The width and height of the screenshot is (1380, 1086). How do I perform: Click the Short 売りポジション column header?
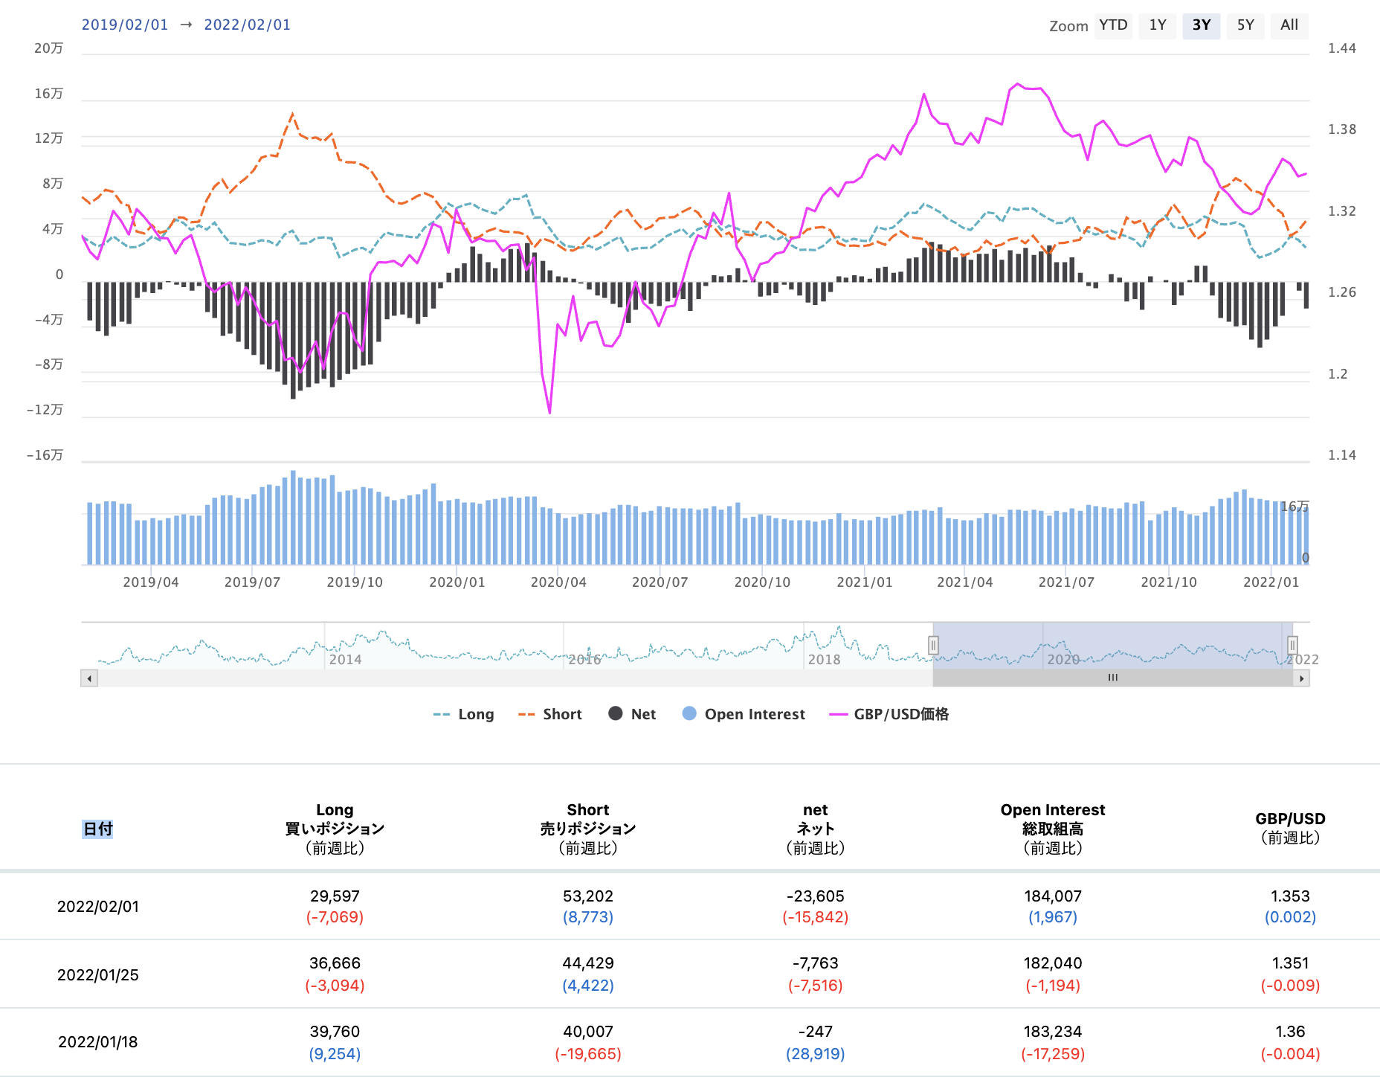(x=588, y=829)
